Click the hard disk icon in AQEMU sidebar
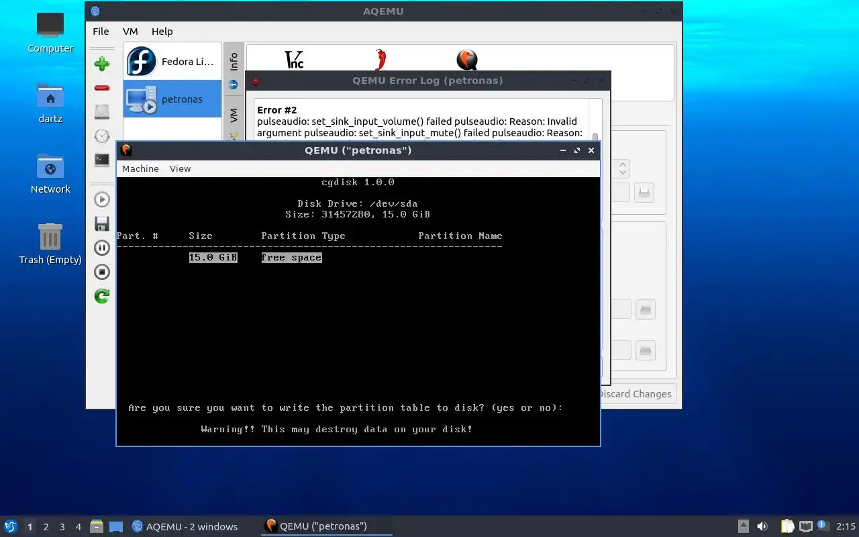The height and width of the screenshot is (537, 859). 102,112
